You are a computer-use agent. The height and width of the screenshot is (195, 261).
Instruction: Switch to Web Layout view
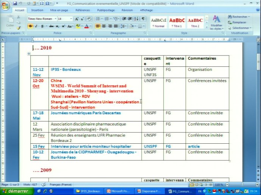(x=201, y=184)
